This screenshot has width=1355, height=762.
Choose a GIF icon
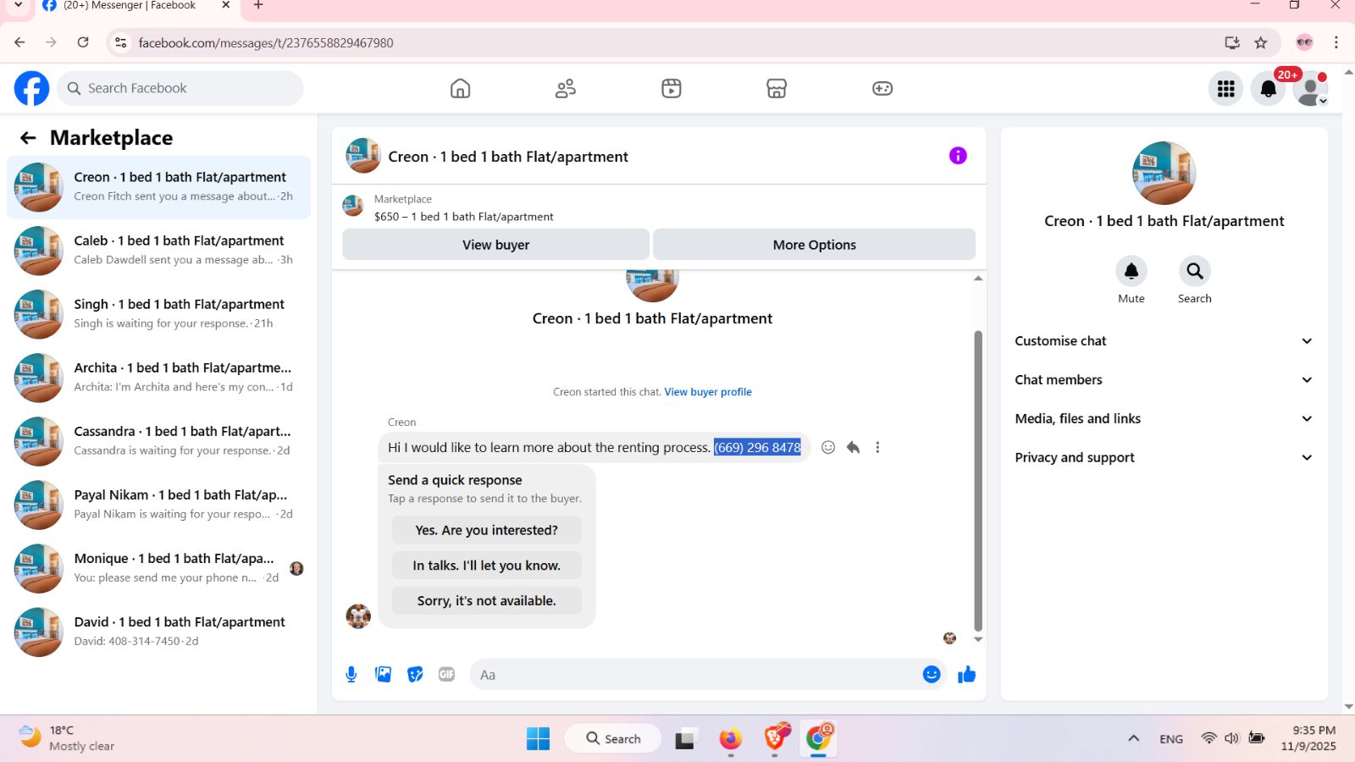pyautogui.click(x=447, y=675)
